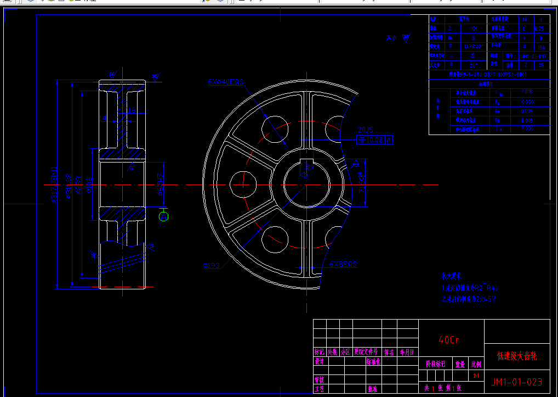
Task: Click the 分区 title block cell
Action: (x=345, y=352)
